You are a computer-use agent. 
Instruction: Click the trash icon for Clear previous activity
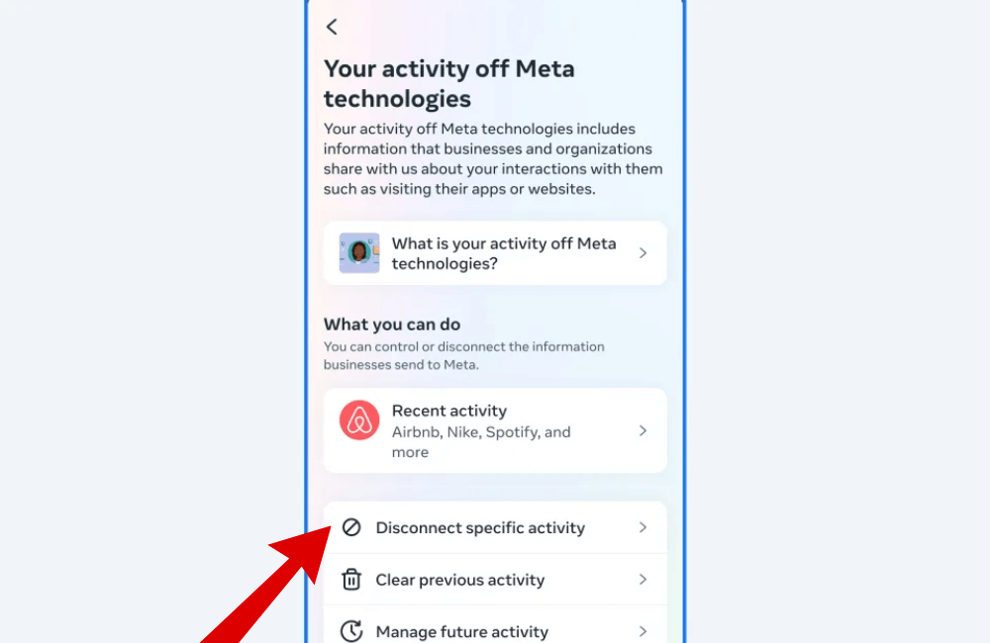tap(351, 580)
